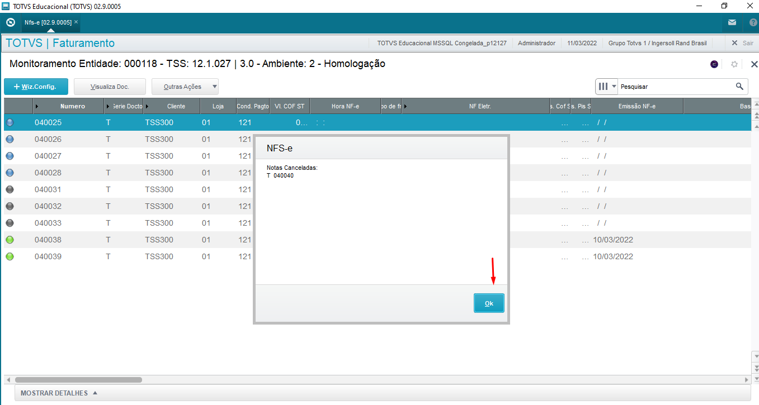Click the Ok button in NFS-e dialog
The height and width of the screenshot is (405, 759).
click(489, 303)
